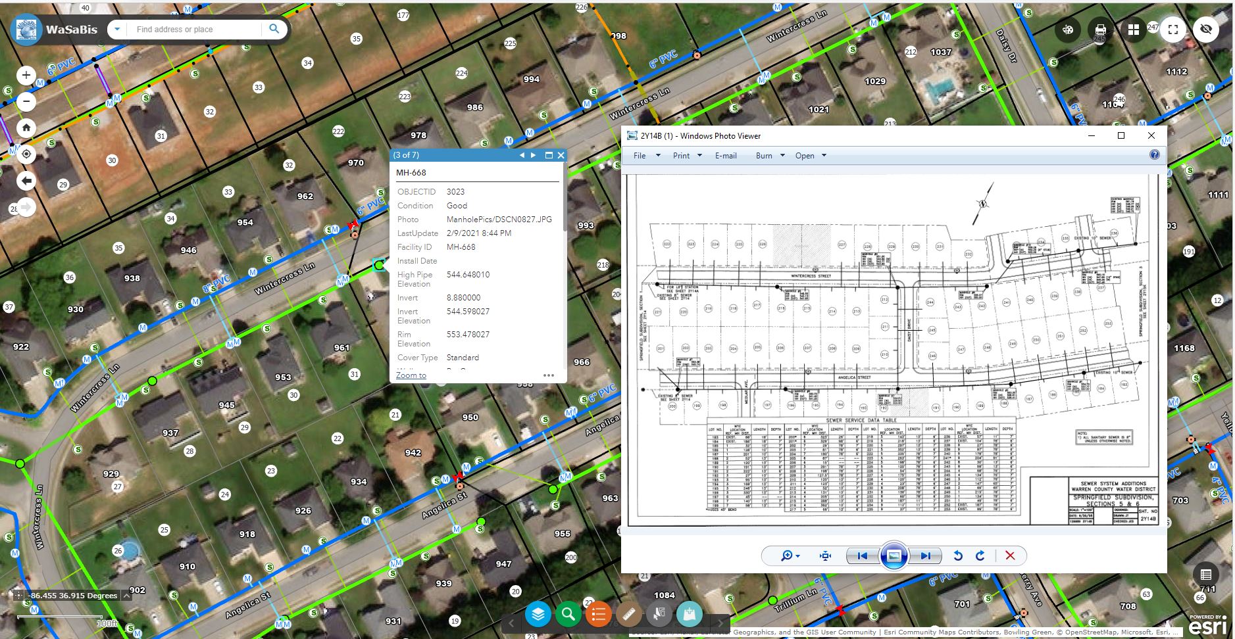Zoom out on the WaSaBis map

pos(26,102)
